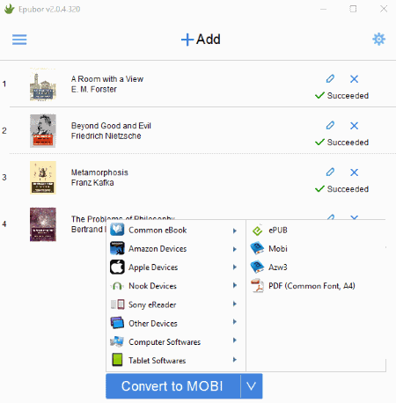Open the hamburger menu icon
Screen dimensions: 396x403
[19, 40]
